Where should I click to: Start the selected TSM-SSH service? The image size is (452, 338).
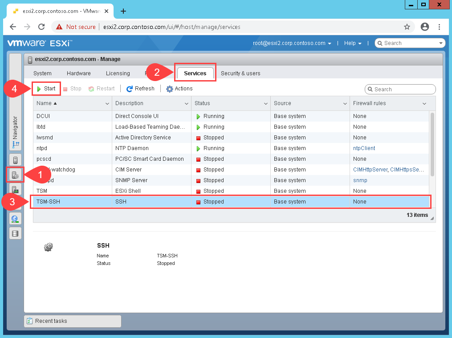pos(46,89)
